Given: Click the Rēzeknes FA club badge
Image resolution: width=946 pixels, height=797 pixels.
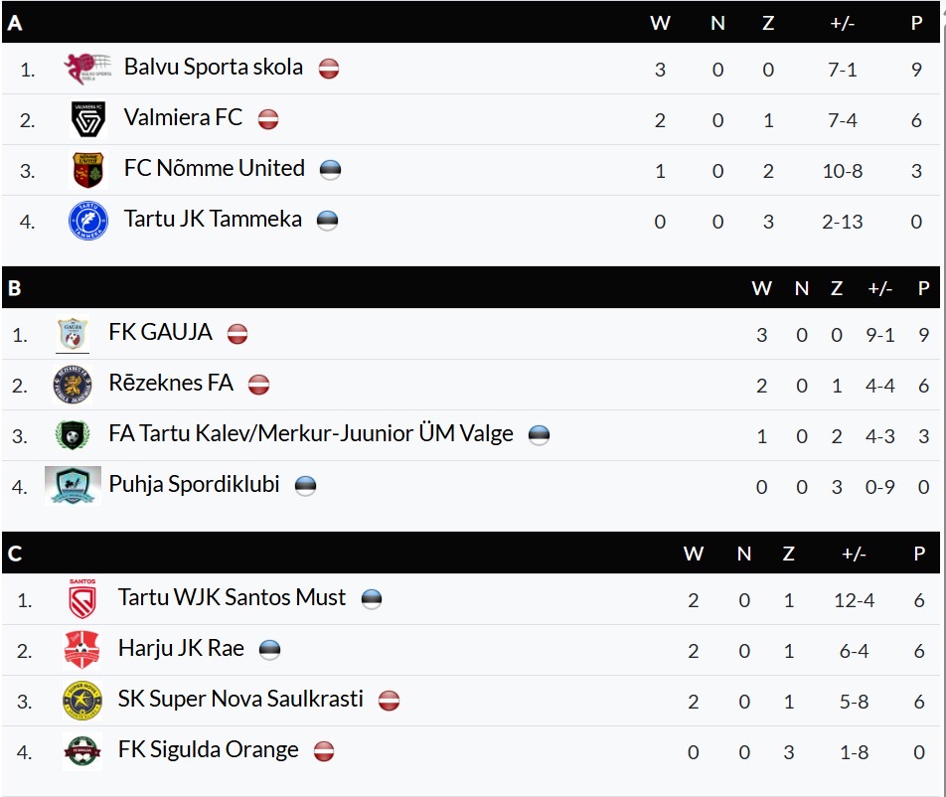Looking at the screenshot, I should click(73, 385).
